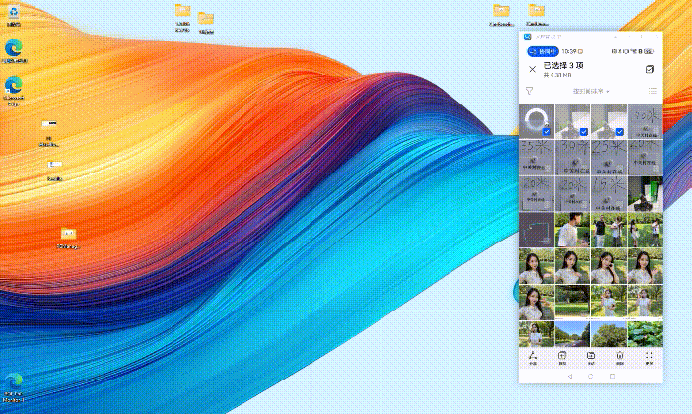Cancel selection with the X icon
This screenshot has width=692, height=414.
[x=532, y=69]
